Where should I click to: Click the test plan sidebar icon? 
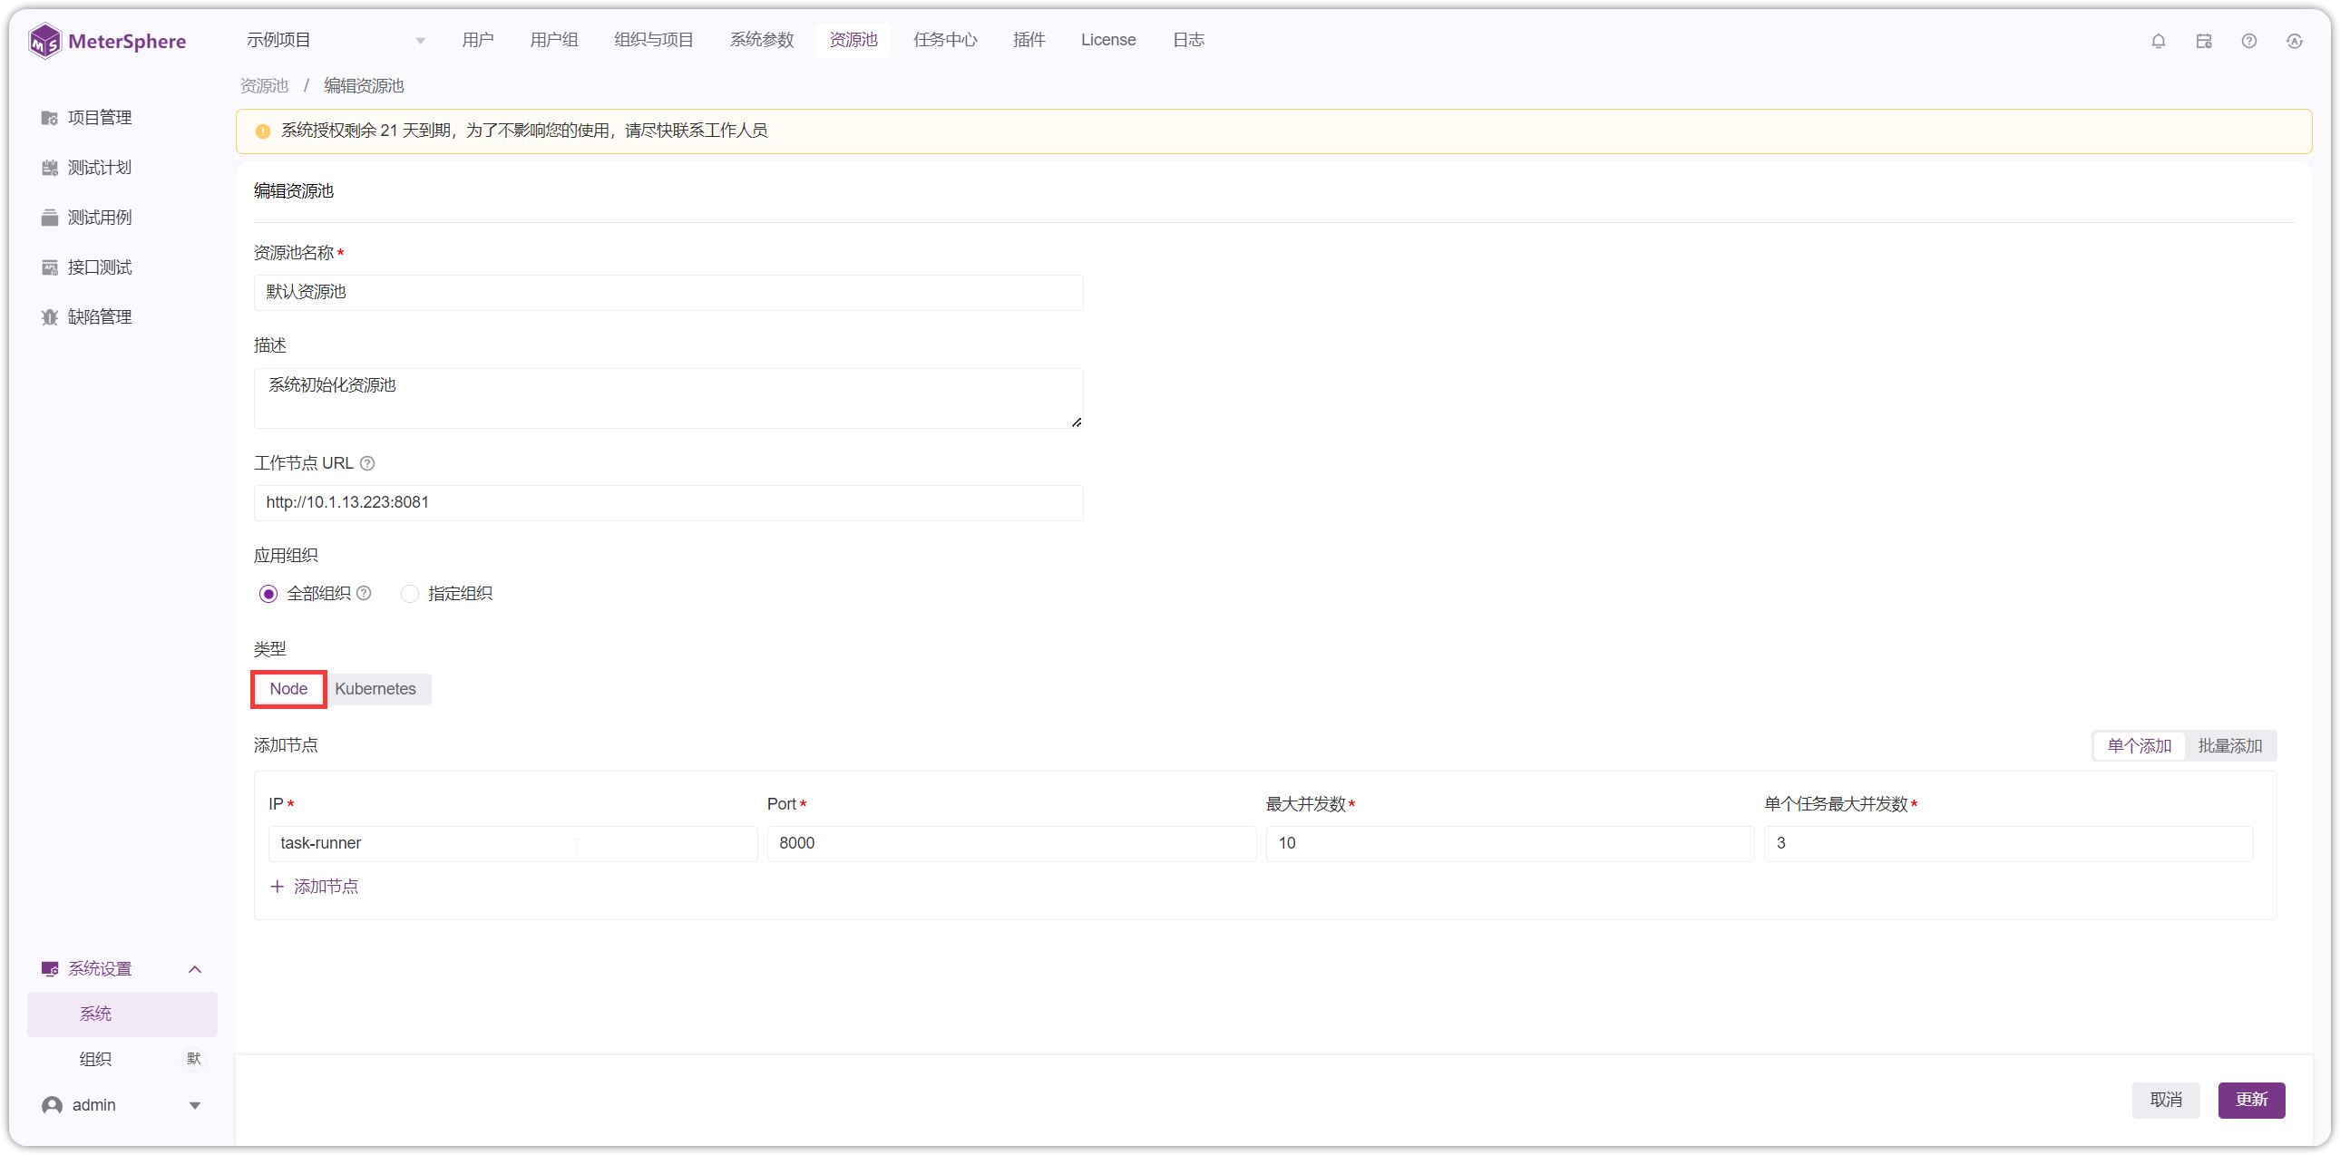tap(50, 168)
